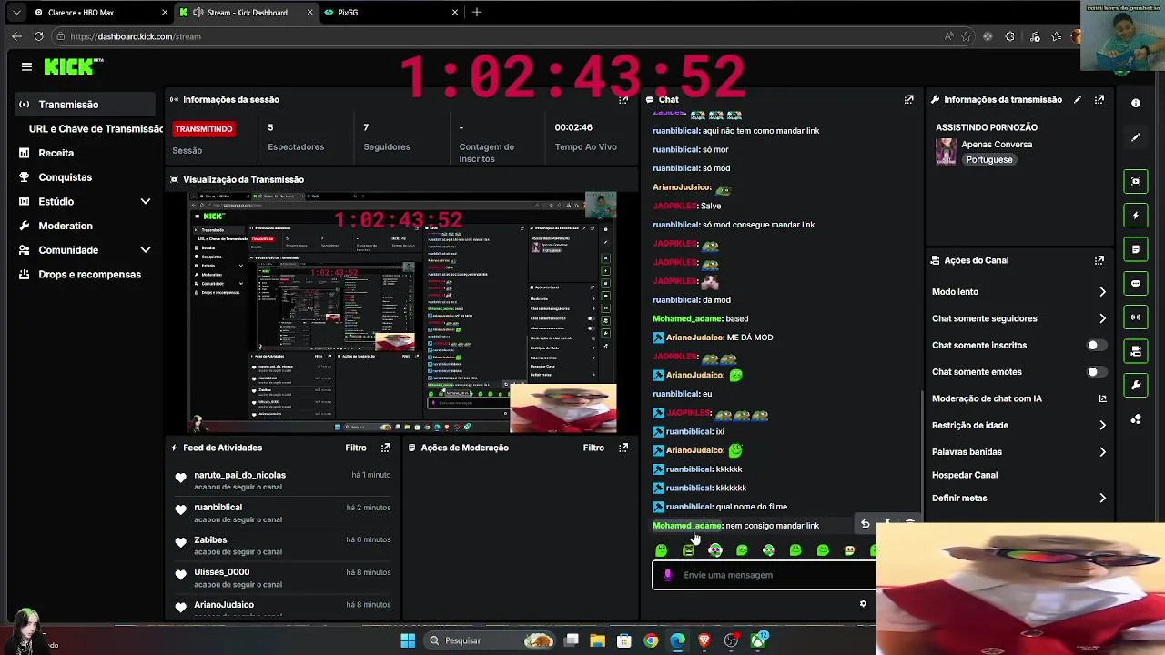Click Mohamed_adame username in last chat message
This screenshot has width=1165, height=655.
[687, 526]
